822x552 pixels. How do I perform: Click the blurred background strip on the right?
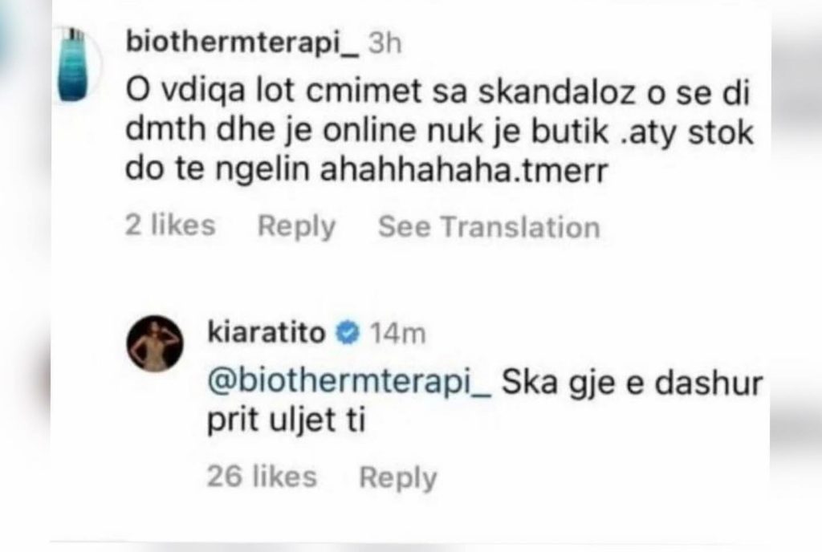click(796, 276)
